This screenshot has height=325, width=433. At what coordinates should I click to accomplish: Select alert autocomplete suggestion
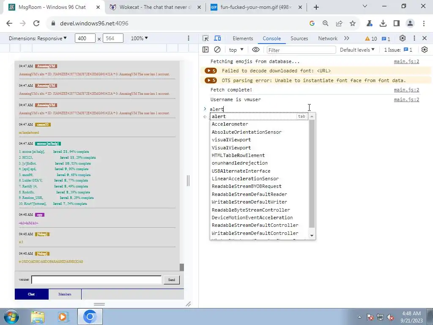pyautogui.click(x=259, y=116)
